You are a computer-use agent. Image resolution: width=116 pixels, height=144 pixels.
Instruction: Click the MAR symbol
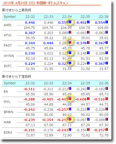(x=7, y=122)
